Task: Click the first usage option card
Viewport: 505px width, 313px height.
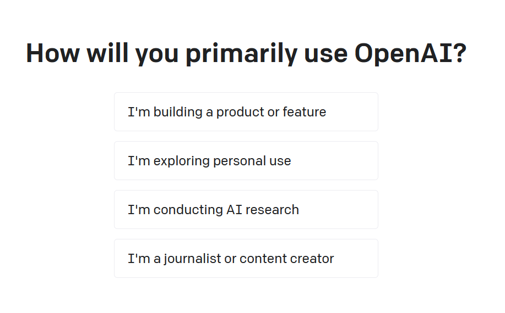Action: tap(246, 111)
